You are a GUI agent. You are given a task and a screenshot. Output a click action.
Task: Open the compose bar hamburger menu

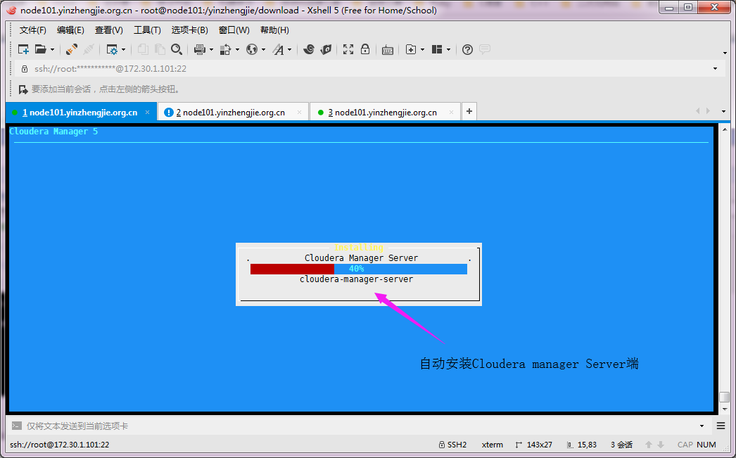point(721,426)
